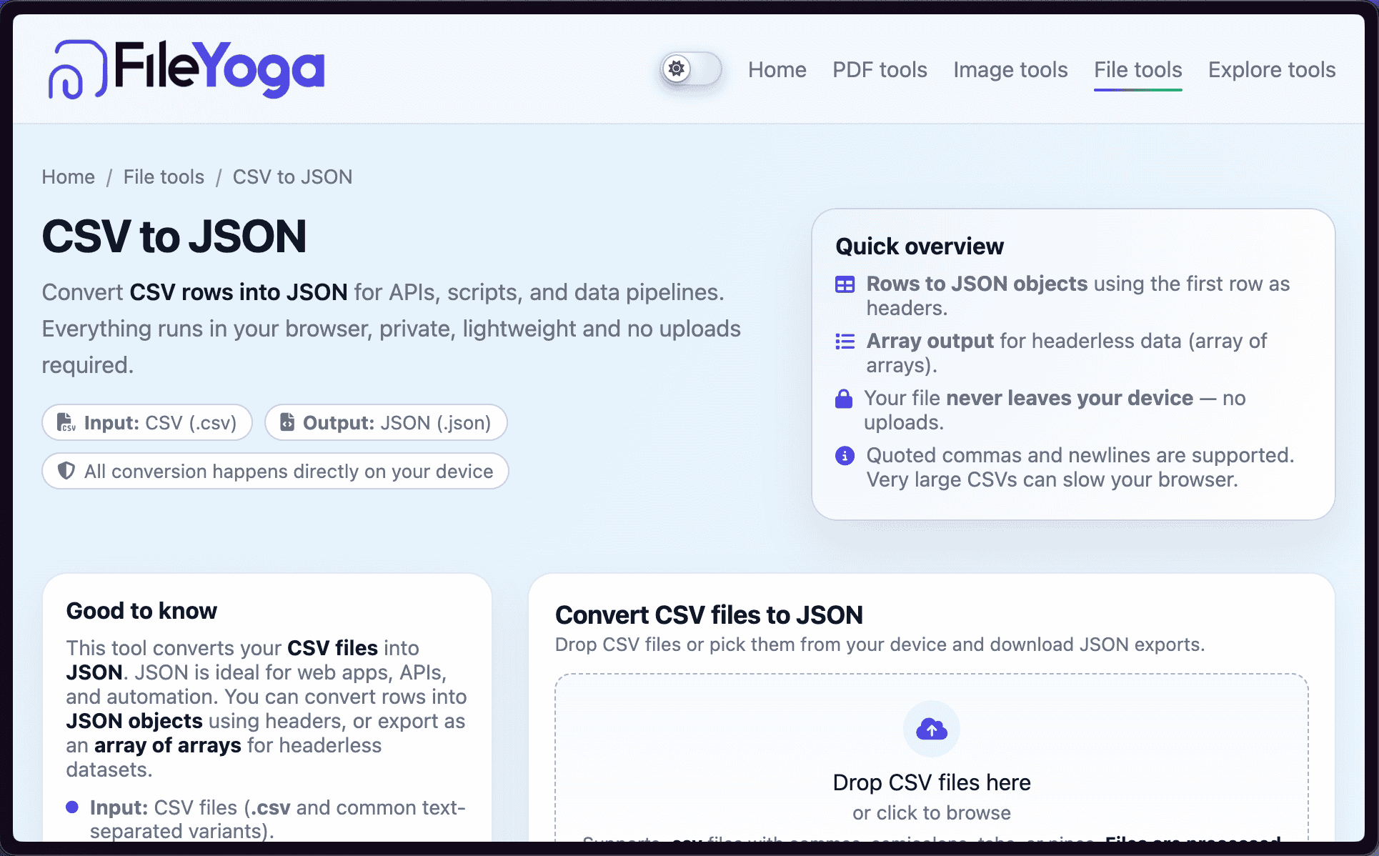The image size is (1379, 856).
Task: Click the 'Convert CSV files to JSON' heading
Action: [x=709, y=614]
